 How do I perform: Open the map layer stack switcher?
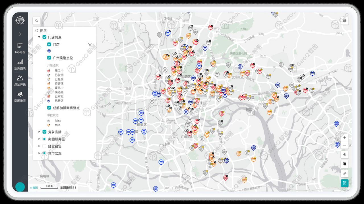[345, 164]
